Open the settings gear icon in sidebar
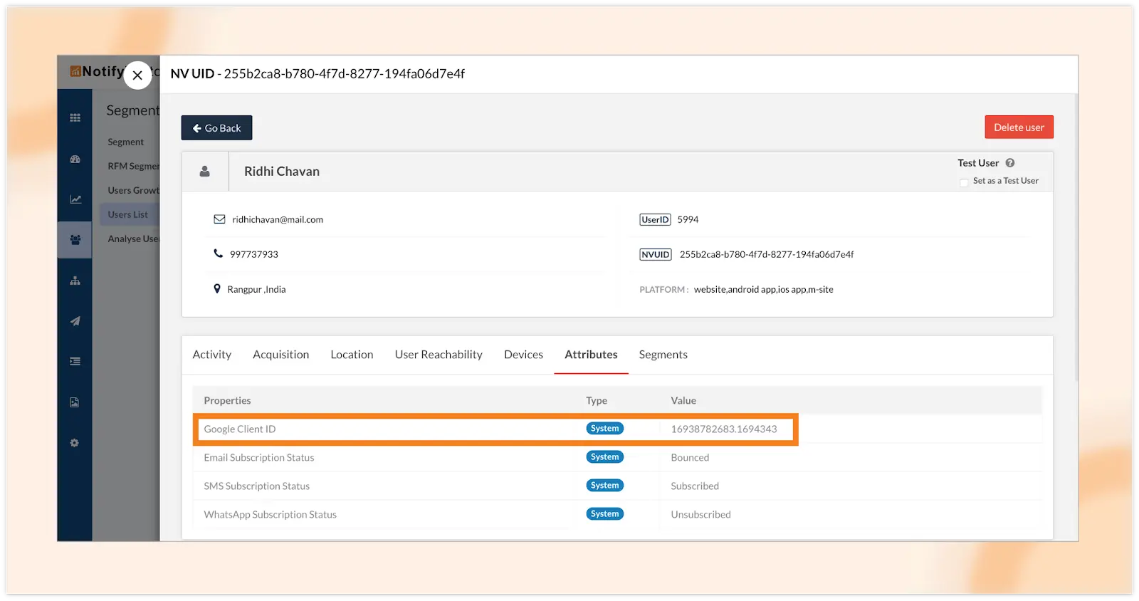The image size is (1139, 601). 75,443
